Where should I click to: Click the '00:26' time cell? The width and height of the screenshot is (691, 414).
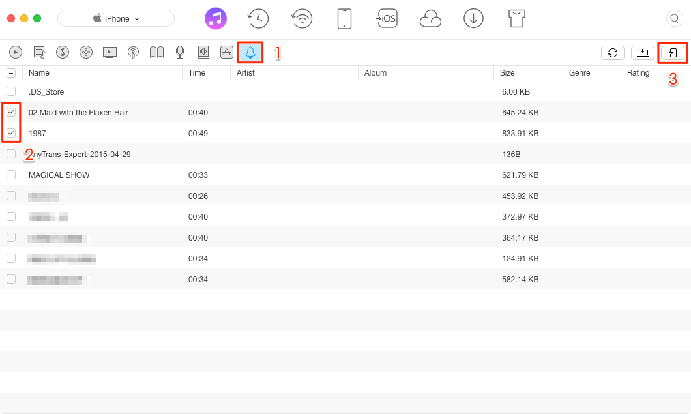[x=198, y=196]
